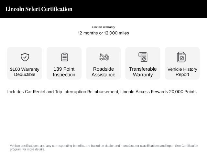Select the Vehicle History Report card
This screenshot has height=155, width=207.
182,63
